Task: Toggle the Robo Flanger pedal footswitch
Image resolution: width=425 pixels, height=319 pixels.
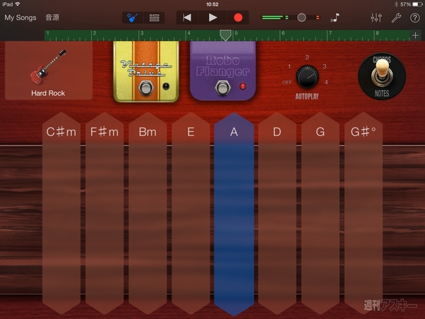Action: tap(222, 87)
